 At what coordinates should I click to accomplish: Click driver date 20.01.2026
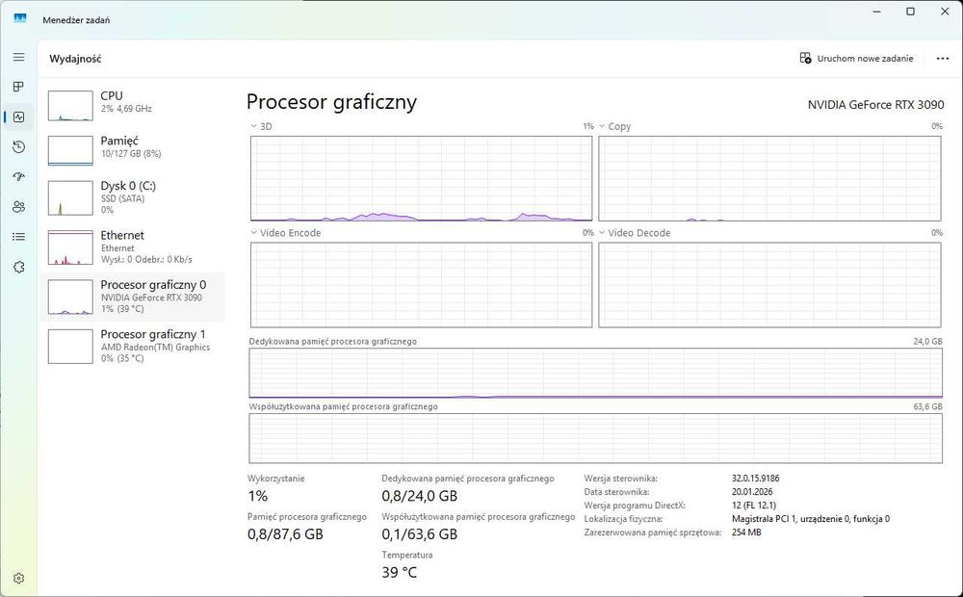752,491
